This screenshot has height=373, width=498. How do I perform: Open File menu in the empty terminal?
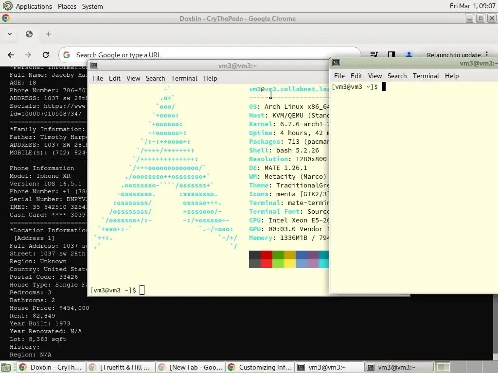(x=339, y=76)
